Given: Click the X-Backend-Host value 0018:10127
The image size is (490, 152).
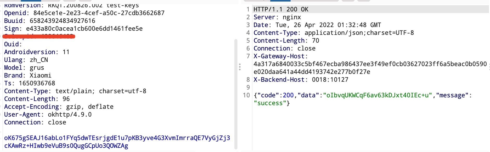Looking at the screenshot, I should 330,80.
